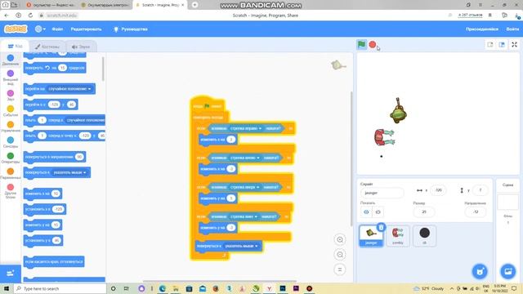Open the choose a sprite button
The image size is (523, 294).
[x=480, y=271]
